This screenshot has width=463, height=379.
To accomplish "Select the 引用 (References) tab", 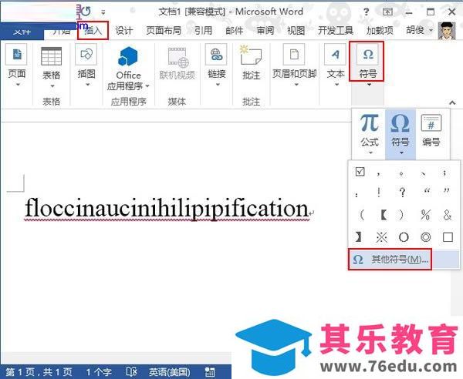I will 203,30.
